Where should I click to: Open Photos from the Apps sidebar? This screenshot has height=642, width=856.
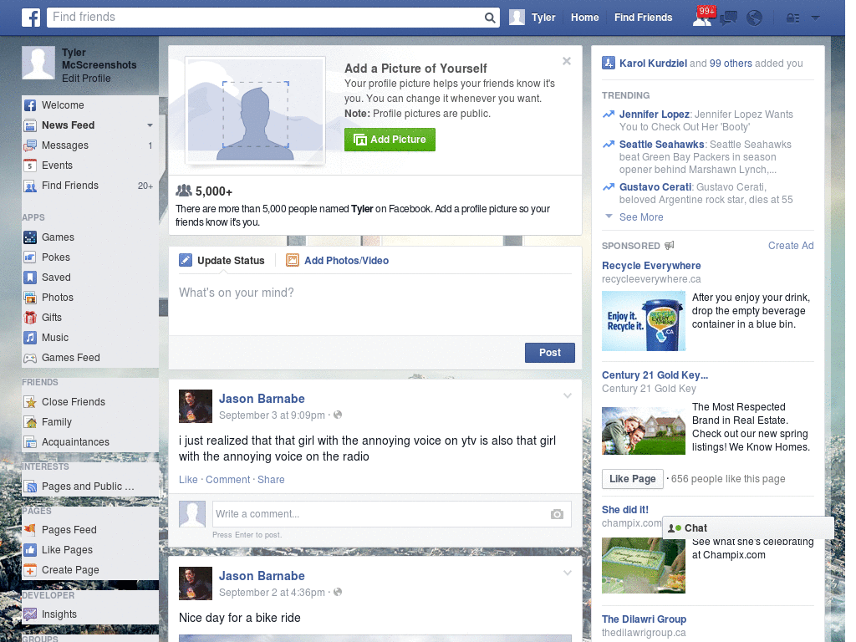pos(58,297)
